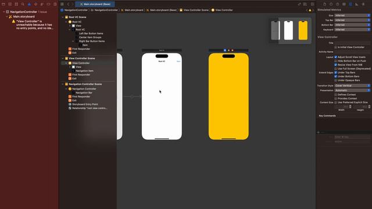372x209 pixels.
Task: Click the Activity Name field
Action: coord(352,52)
